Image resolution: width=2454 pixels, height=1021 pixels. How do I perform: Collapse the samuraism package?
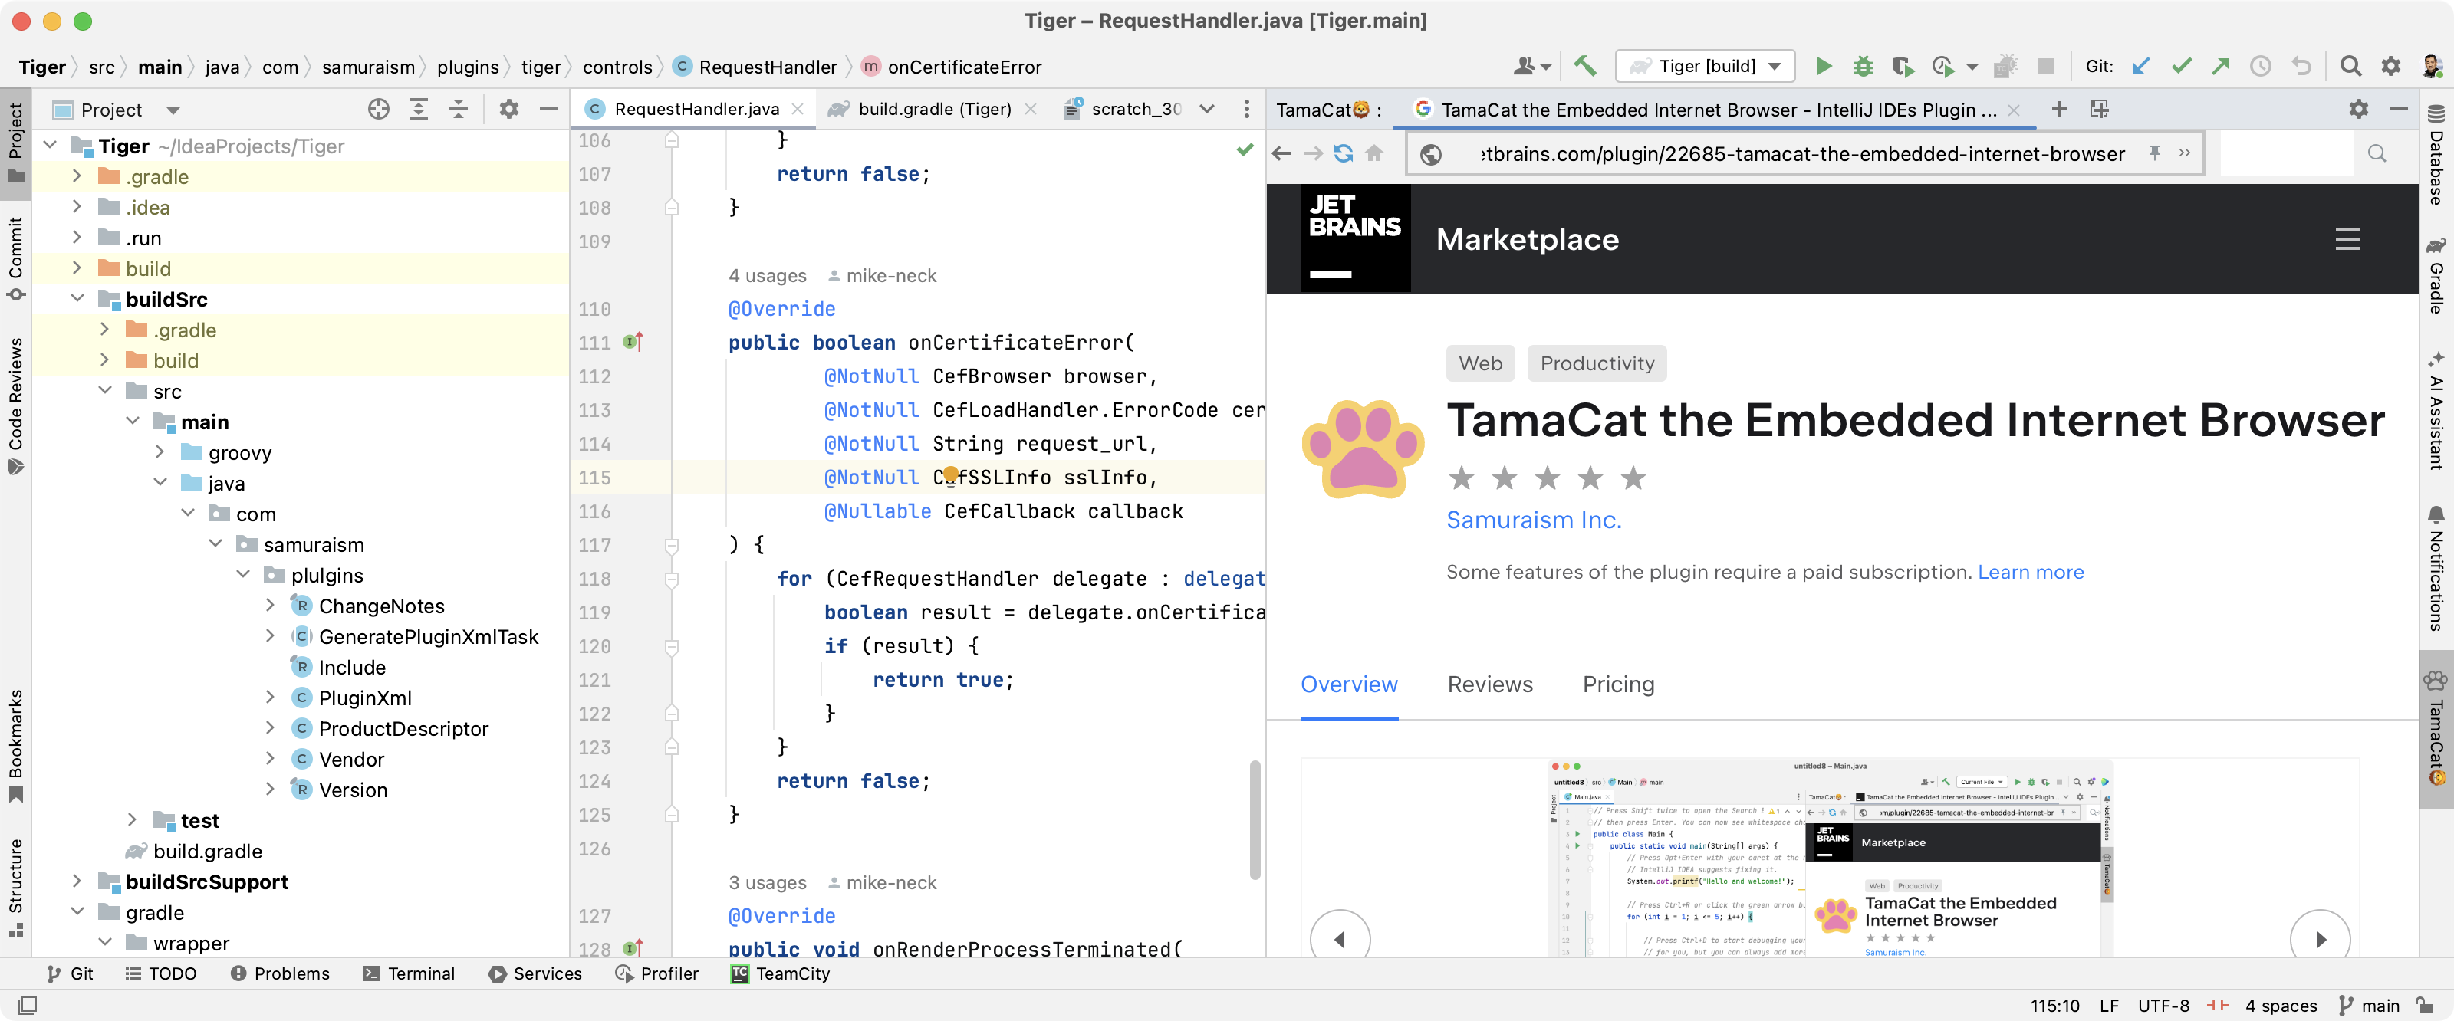tap(215, 543)
